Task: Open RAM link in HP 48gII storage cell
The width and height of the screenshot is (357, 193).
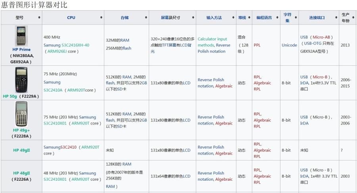Action: click(127, 164)
